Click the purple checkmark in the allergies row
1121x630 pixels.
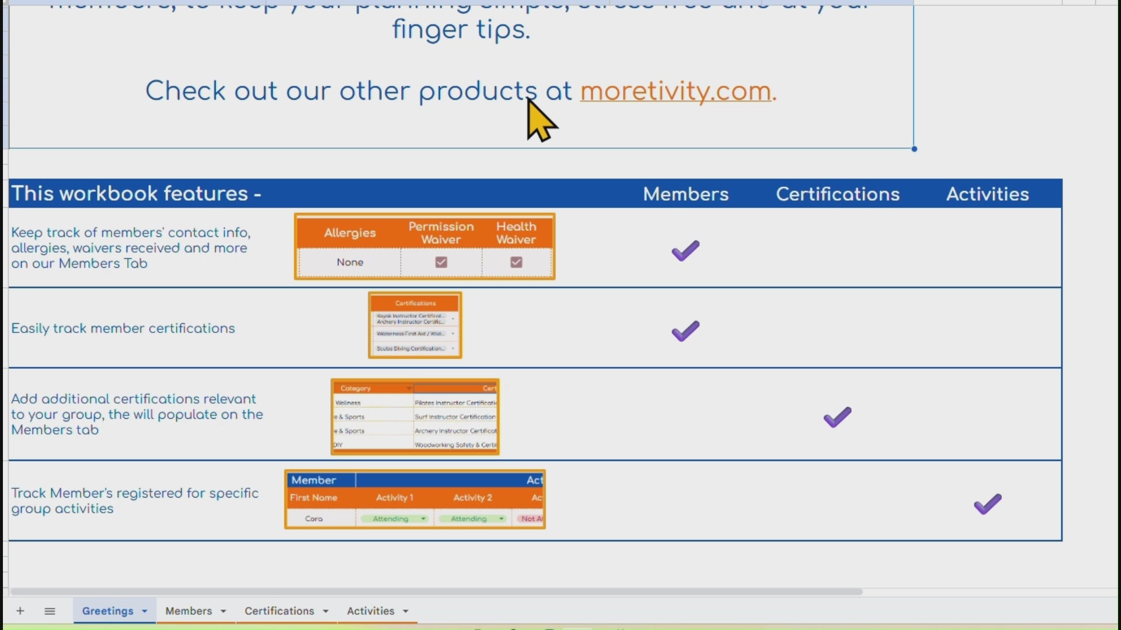[x=685, y=251]
